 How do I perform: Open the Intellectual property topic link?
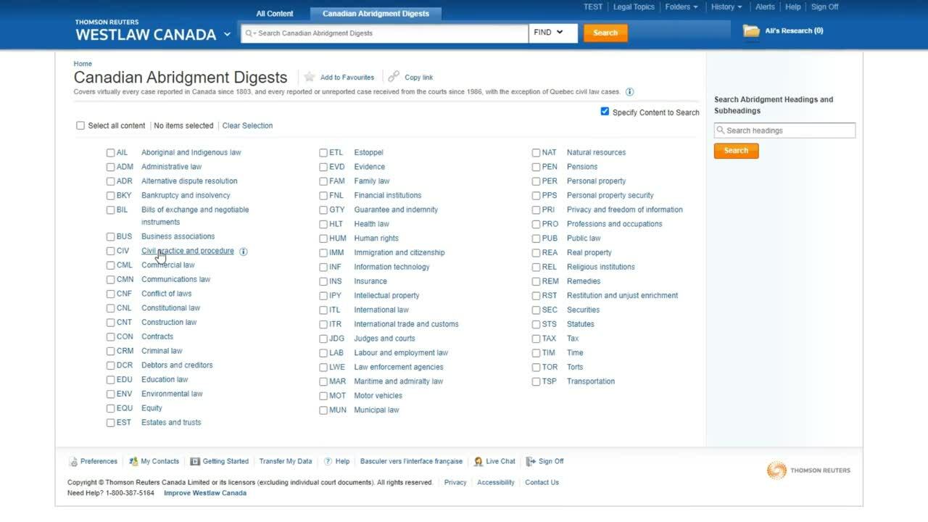tap(386, 296)
